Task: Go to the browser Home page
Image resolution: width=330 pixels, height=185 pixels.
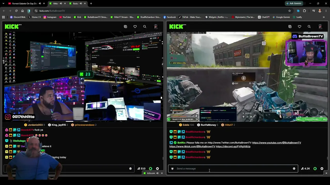Action: click(22, 11)
